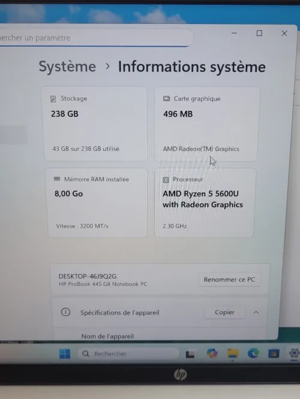The image size is (300, 399).
Task: Open the Stockage 238 GB card
Action: (95, 124)
